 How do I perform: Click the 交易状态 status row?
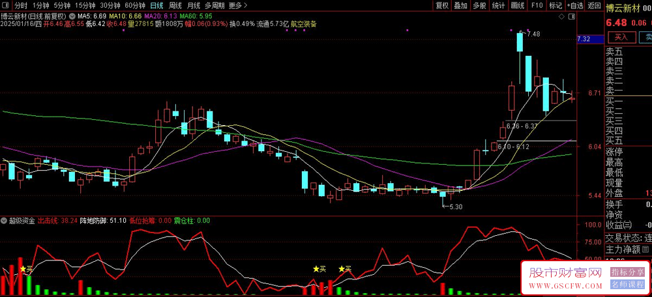(629, 238)
